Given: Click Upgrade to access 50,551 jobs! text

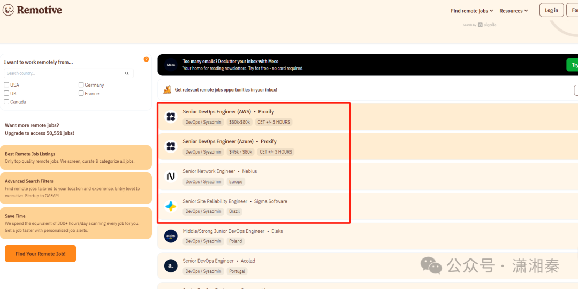Looking at the screenshot, I should tap(40, 133).
